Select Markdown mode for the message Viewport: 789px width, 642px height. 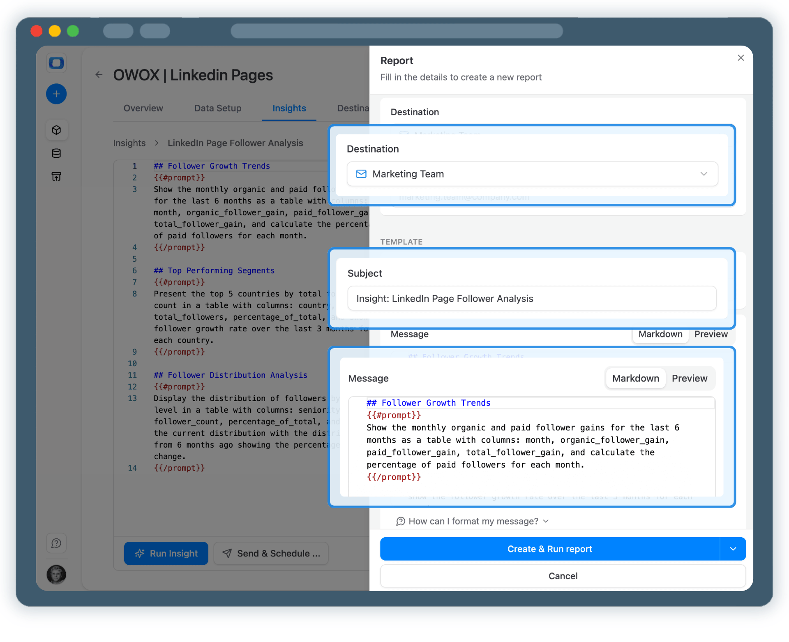(635, 378)
